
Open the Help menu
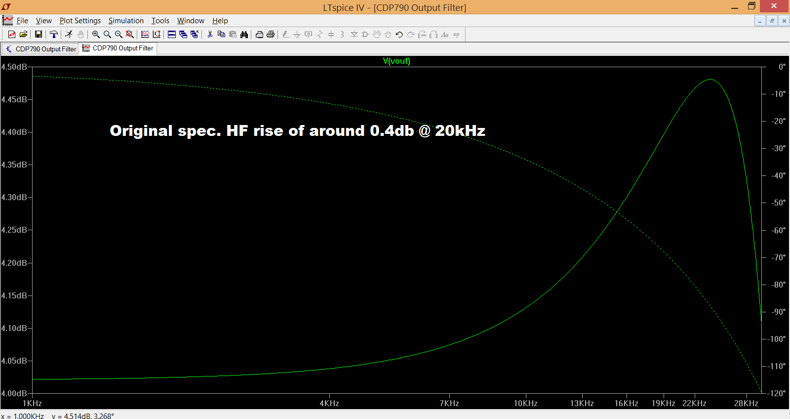click(220, 21)
